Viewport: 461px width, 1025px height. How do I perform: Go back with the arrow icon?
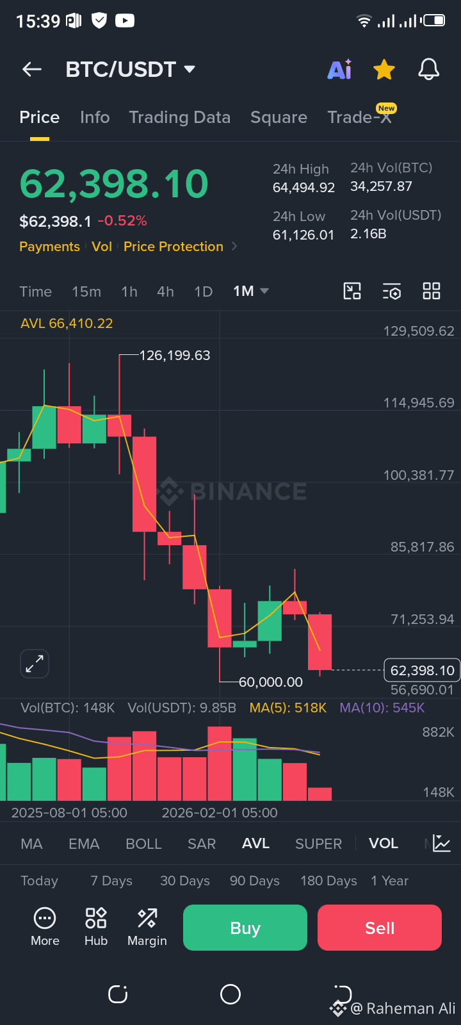click(x=32, y=69)
